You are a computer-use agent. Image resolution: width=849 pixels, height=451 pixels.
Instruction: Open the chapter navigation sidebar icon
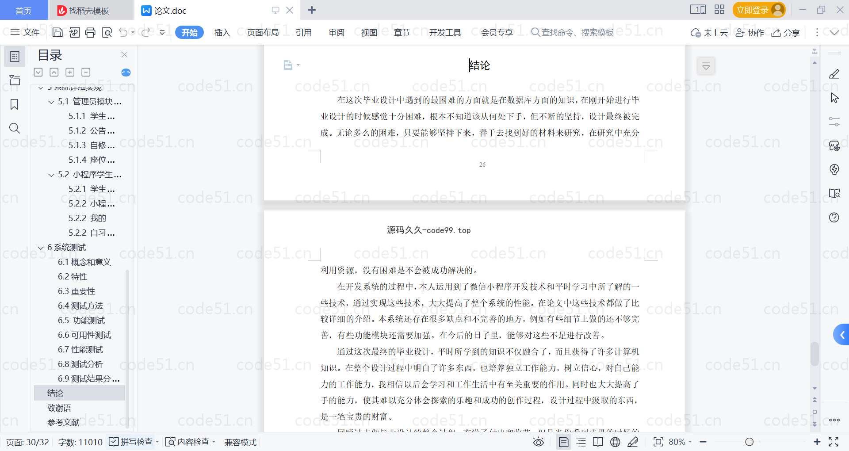15,80
